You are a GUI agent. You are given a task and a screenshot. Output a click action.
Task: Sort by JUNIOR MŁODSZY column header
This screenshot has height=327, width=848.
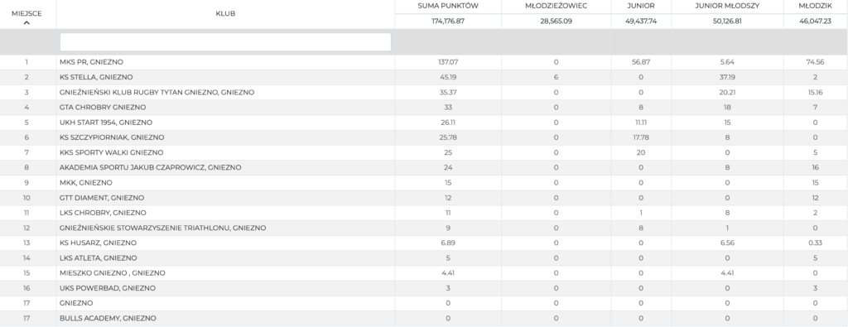coord(727,6)
